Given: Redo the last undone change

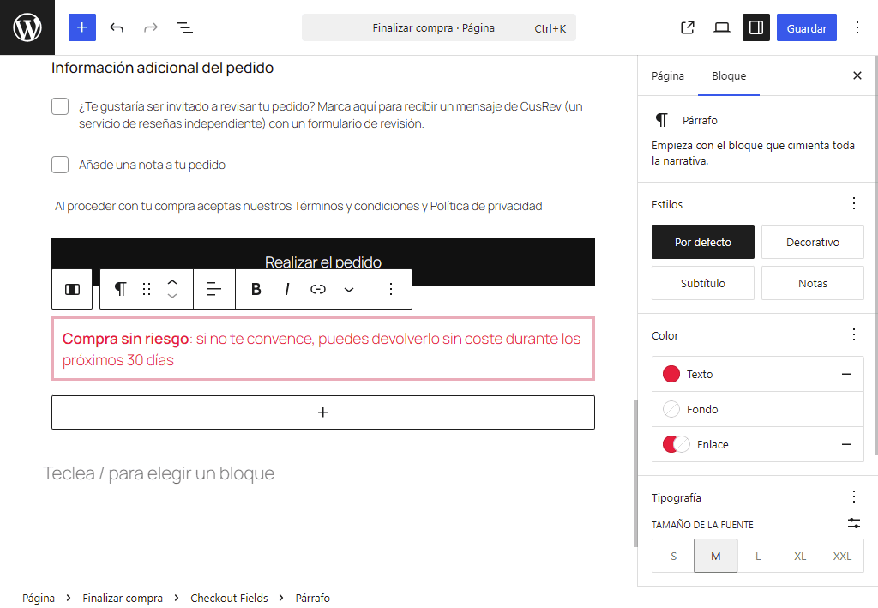Looking at the screenshot, I should click(151, 27).
